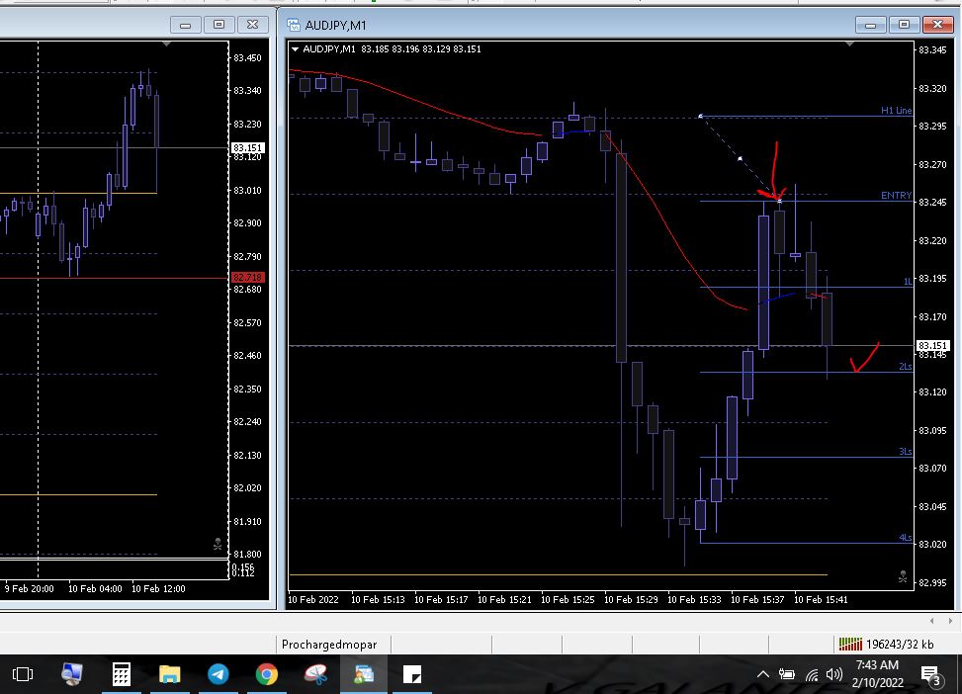This screenshot has width=962, height=694.
Task: Click the connection status bars indicator
Action: pos(850,644)
